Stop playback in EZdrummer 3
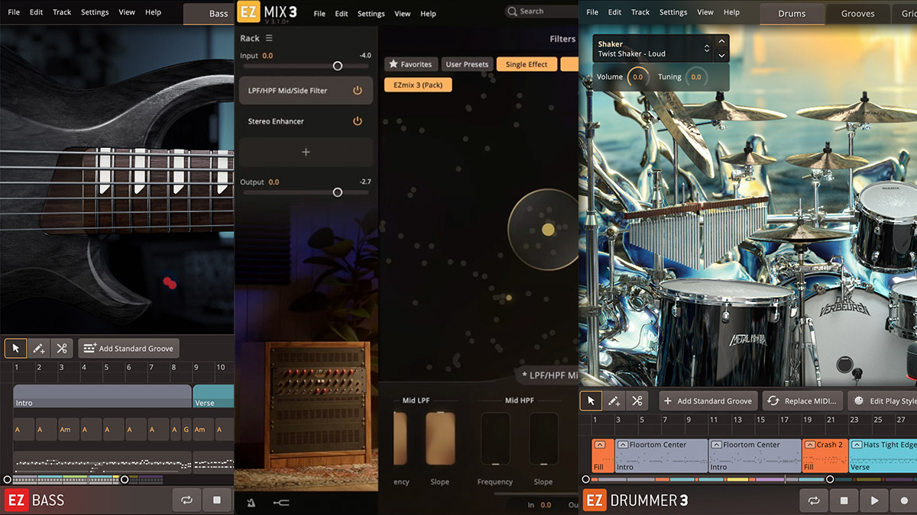 pyautogui.click(x=844, y=501)
